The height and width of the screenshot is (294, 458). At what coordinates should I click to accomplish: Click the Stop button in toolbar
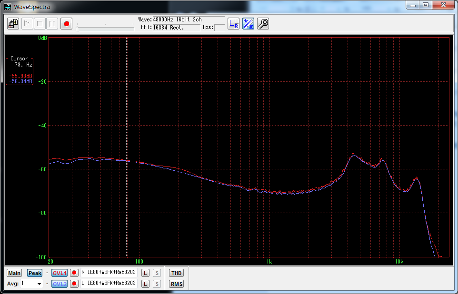(40, 24)
